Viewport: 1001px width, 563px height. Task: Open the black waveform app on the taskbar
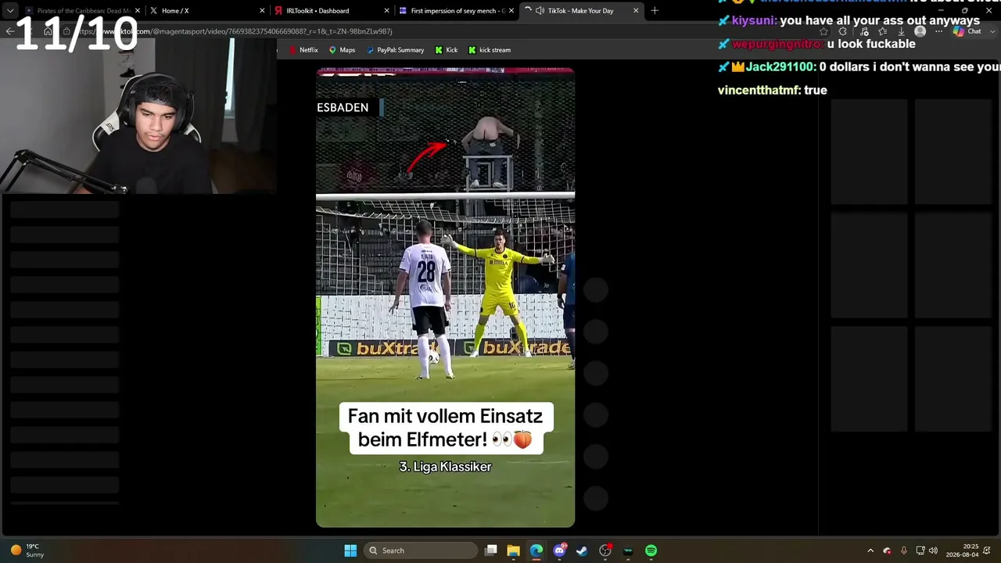click(628, 550)
